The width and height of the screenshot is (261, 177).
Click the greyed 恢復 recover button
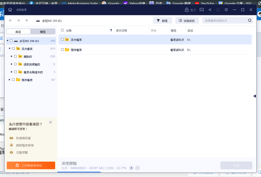point(236,165)
